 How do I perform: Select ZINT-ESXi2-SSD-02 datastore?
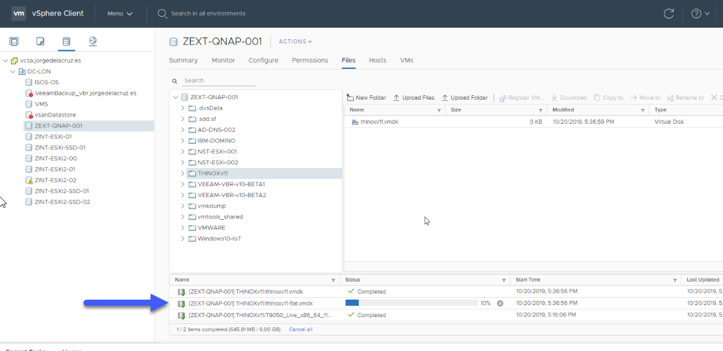pos(62,202)
